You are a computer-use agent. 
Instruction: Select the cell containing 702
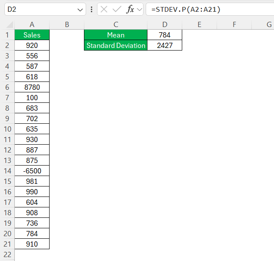point(32,119)
